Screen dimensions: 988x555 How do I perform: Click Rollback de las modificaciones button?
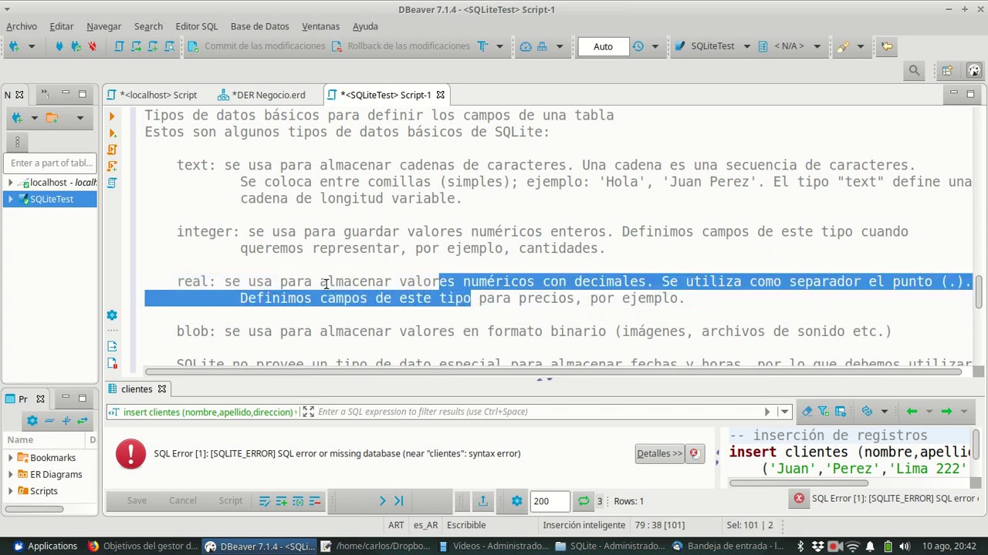coord(400,46)
